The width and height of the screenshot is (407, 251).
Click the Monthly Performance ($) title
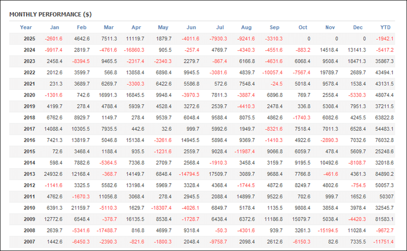(x=50, y=14)
